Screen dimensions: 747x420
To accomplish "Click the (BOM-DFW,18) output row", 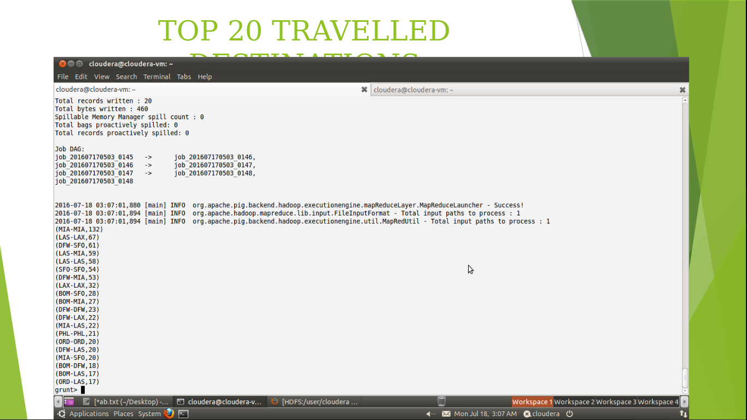I will (x=77, y=366).
